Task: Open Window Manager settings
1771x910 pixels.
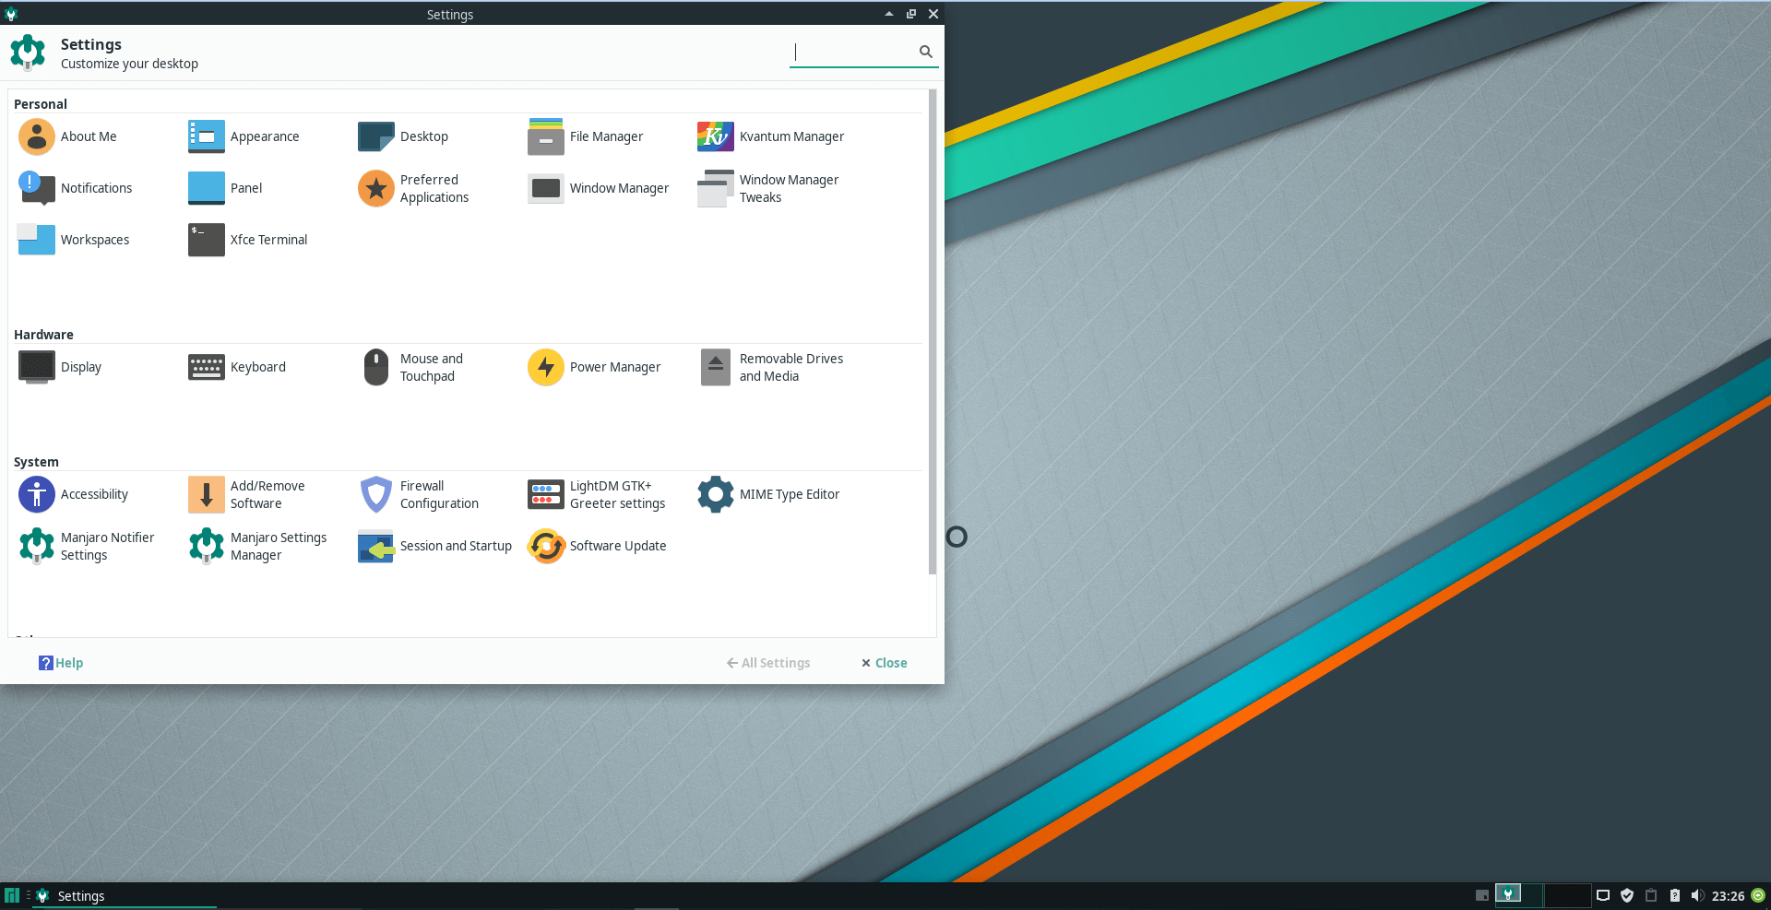Action: click(x=598, y=188)
